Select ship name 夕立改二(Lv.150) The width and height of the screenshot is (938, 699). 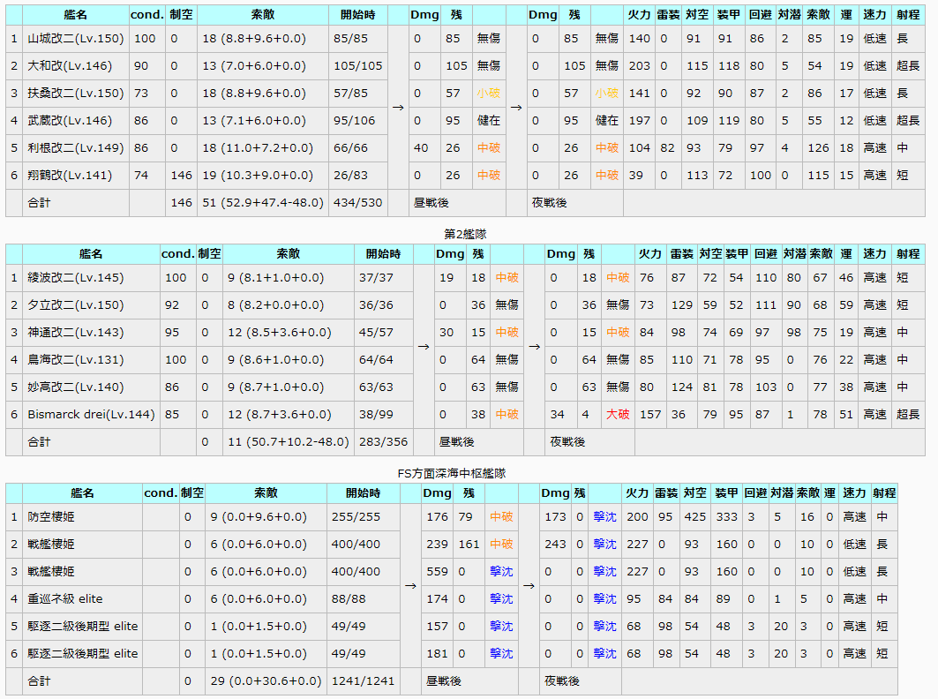75,305
